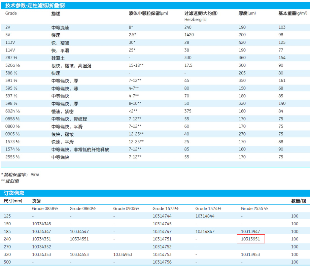Click the Grade 0905½ column header
The image size is (310, 268).
(126, 208)
